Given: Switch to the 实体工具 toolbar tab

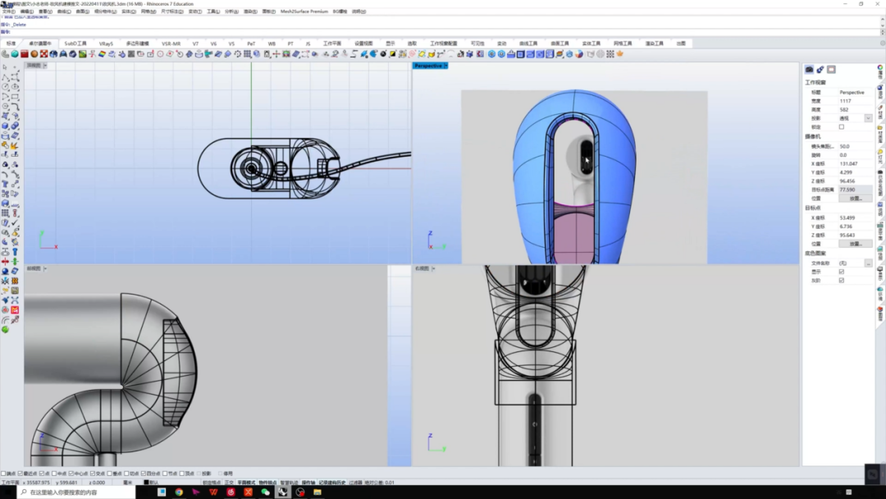Looking at the screenshot, I should [x=591, y=43].
